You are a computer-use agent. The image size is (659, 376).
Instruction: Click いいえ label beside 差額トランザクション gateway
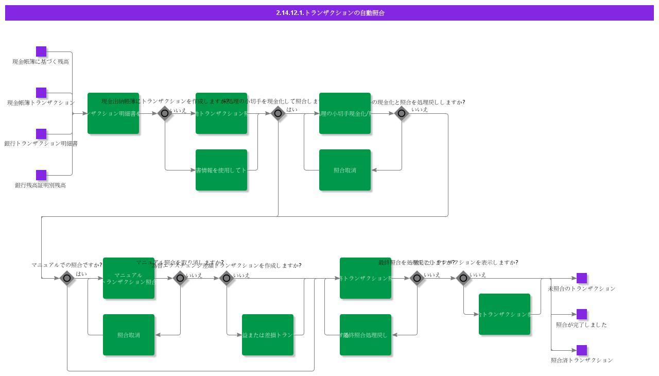point(241,276)
